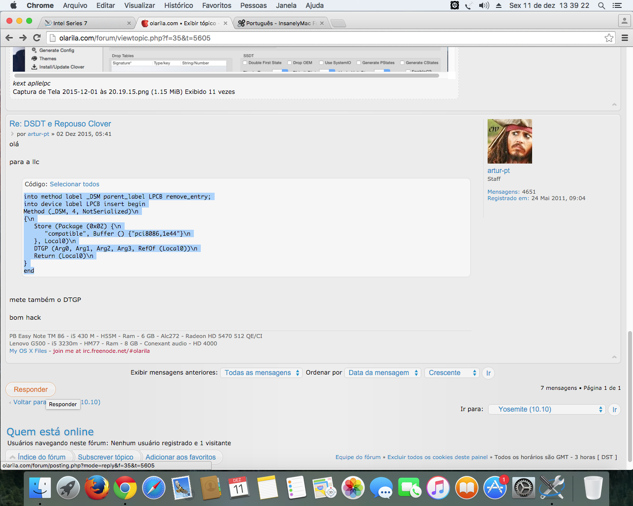Click the Selecionar todos link
Viewport: 633px width, 506px height.
pos(74,184)
